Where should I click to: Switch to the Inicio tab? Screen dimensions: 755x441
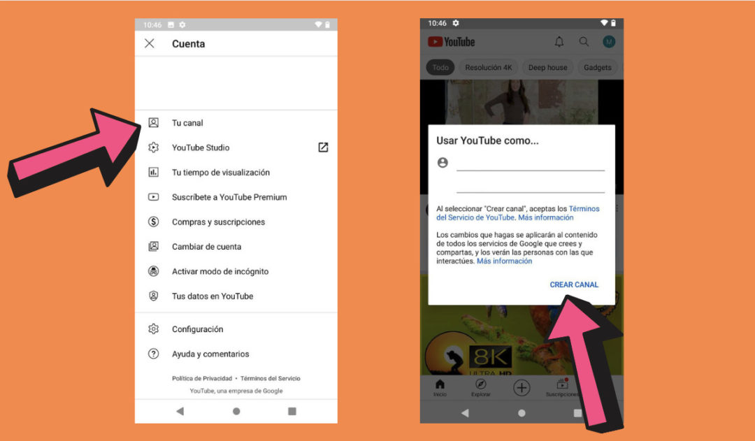pos(440,384)
